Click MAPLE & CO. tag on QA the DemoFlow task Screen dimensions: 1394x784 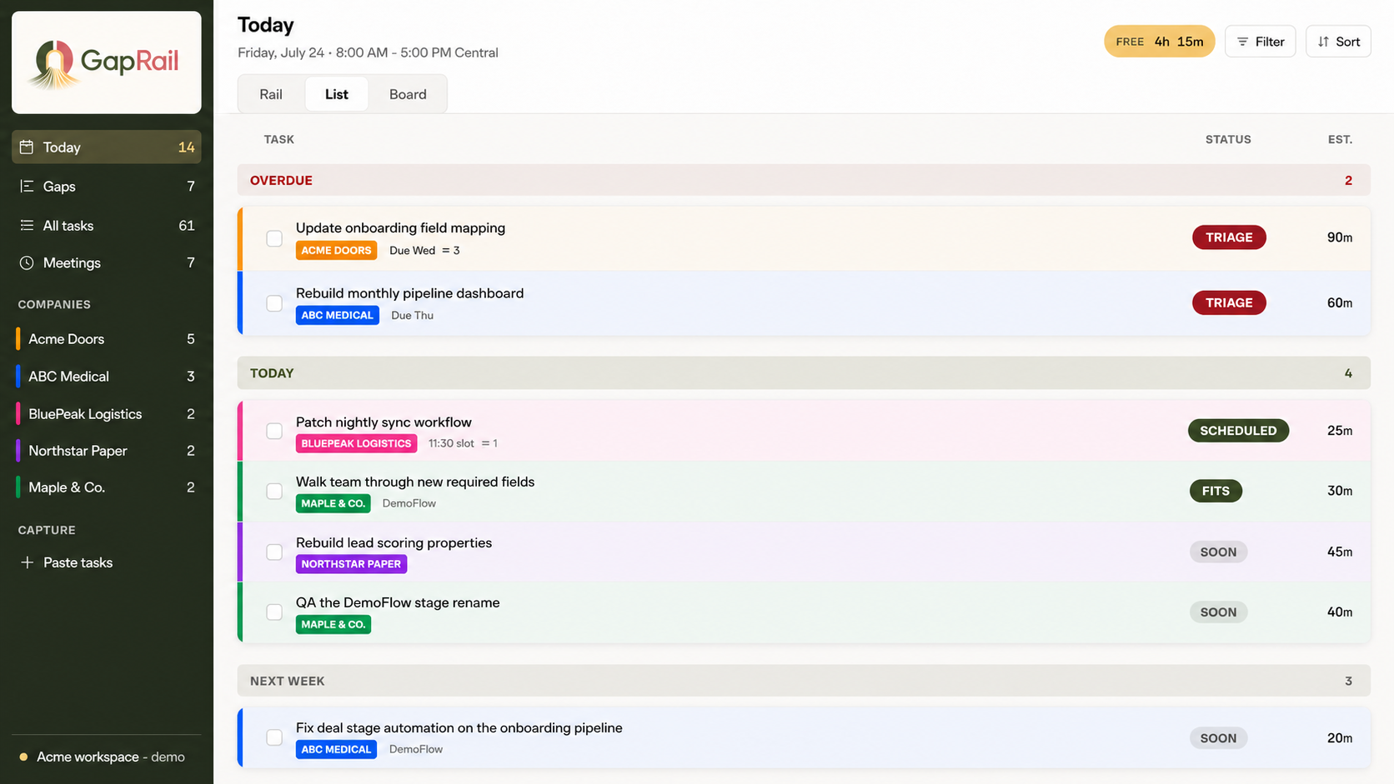tap(333, 624)
